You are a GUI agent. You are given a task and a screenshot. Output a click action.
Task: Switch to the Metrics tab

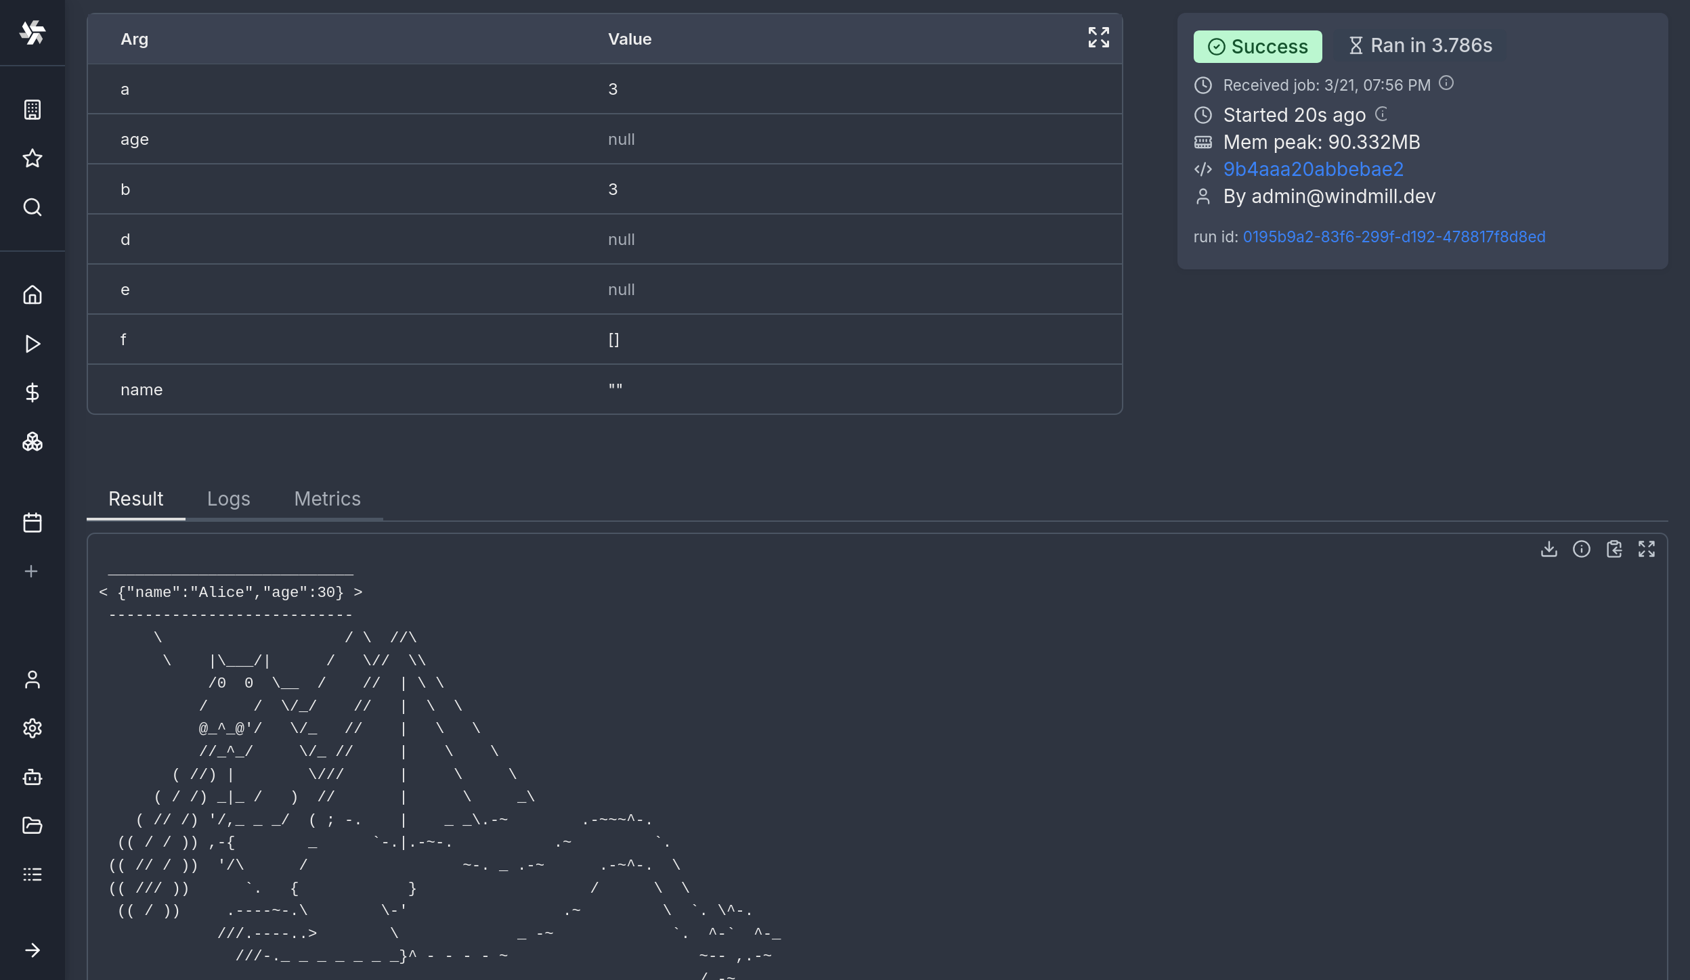click(x=327, y=499)
